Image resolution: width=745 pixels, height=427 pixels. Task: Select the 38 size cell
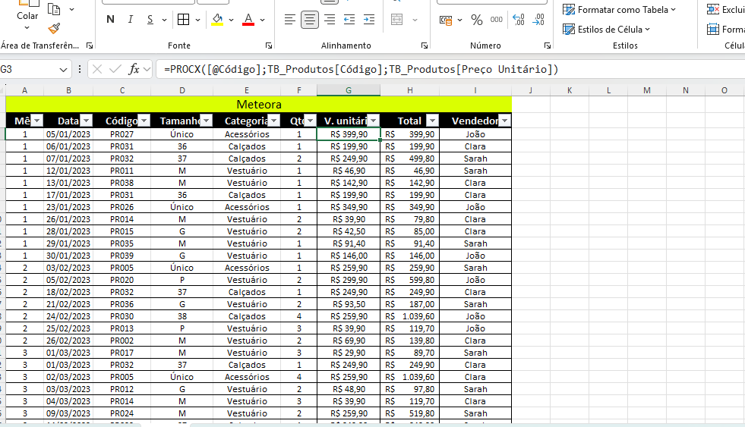(182, 316)
